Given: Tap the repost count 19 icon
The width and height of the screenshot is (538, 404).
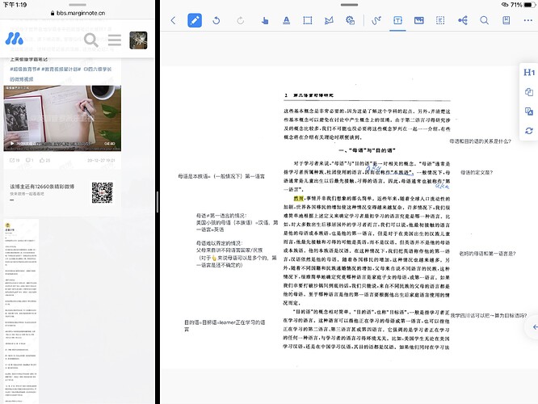Looking at the screenshot, I should coord(15,160).
